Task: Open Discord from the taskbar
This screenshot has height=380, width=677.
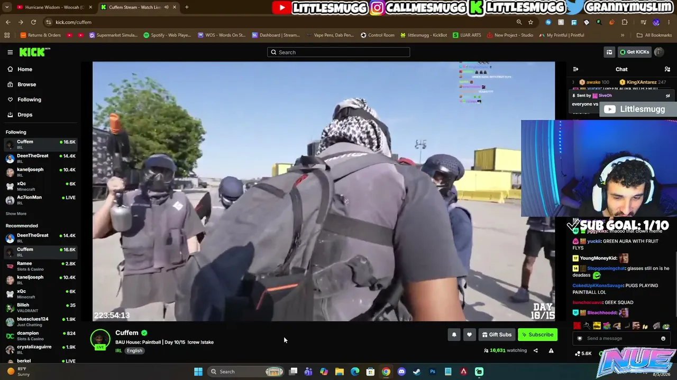Action: [401, 372]
